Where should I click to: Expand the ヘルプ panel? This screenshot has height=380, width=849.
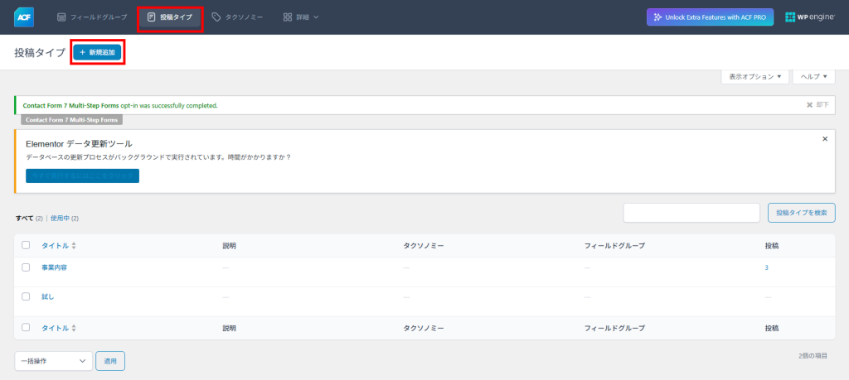(813, 76)
